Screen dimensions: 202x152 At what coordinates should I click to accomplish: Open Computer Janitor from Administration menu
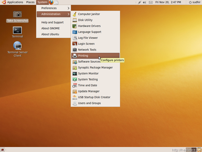pyautogui.click(x=89, y=14)
